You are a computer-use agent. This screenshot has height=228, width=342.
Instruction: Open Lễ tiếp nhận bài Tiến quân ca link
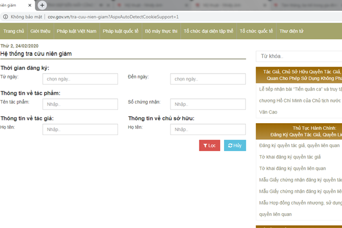(300, 100)
